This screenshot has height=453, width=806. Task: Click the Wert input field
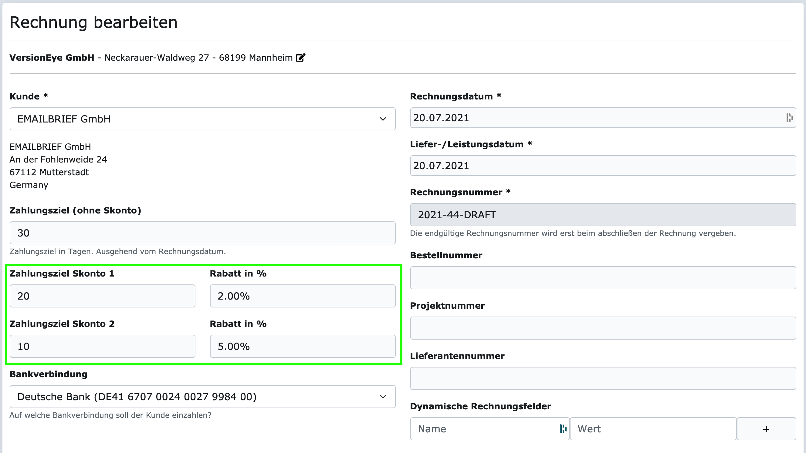pos(653,429)
